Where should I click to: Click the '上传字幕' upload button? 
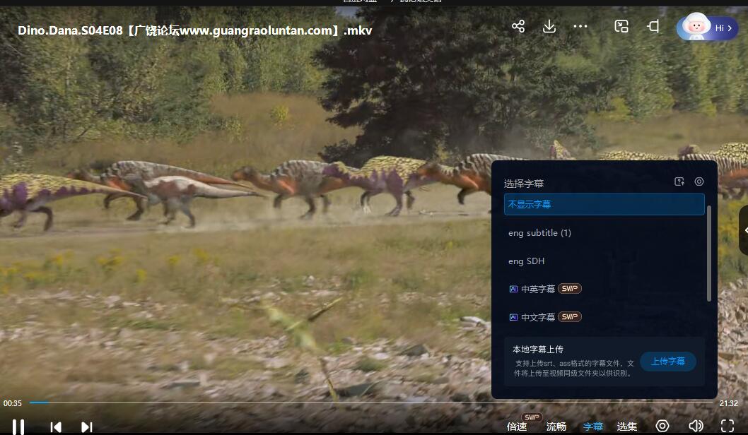668,362
